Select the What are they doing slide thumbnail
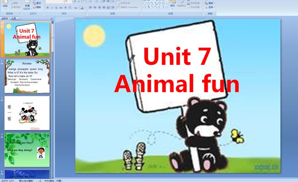Image resolution: width=298 pixels, height=182 pixels. [x=27, y=150]
